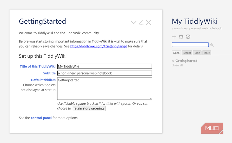Click the save changes checkmark icon
This screenshot has height=143, width=232.
tap(188, 37)
